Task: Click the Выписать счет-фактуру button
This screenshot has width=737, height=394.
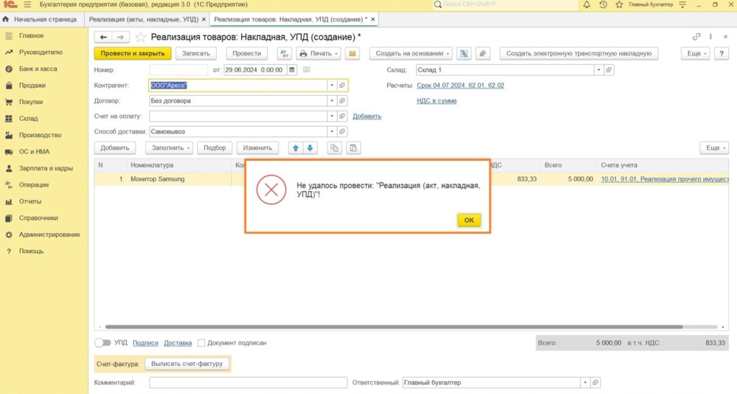Action: 188,364
